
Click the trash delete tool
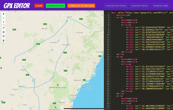tap(3, 40)
